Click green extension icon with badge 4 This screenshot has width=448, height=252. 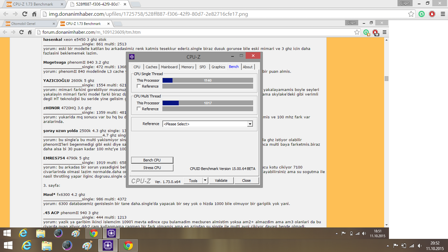(x=366, y=32)
